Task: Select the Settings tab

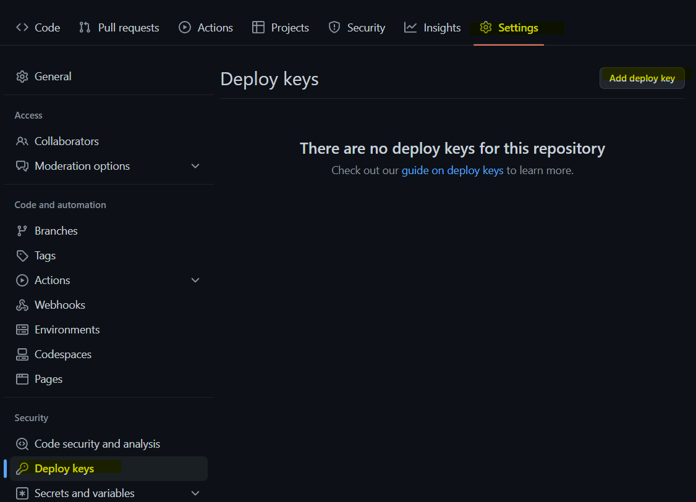Action: tap(509, 28)
